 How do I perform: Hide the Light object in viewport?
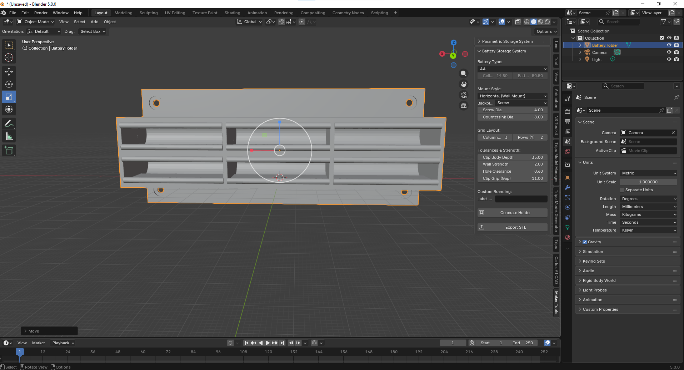click(x=669, y=59)
